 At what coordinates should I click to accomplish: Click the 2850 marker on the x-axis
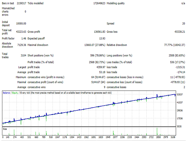[158, 137]
